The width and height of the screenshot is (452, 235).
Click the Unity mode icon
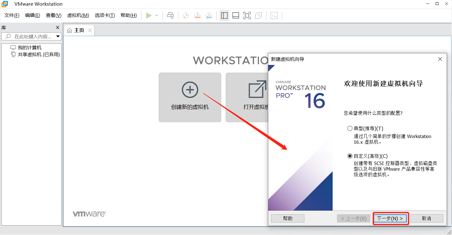(258, 15)
